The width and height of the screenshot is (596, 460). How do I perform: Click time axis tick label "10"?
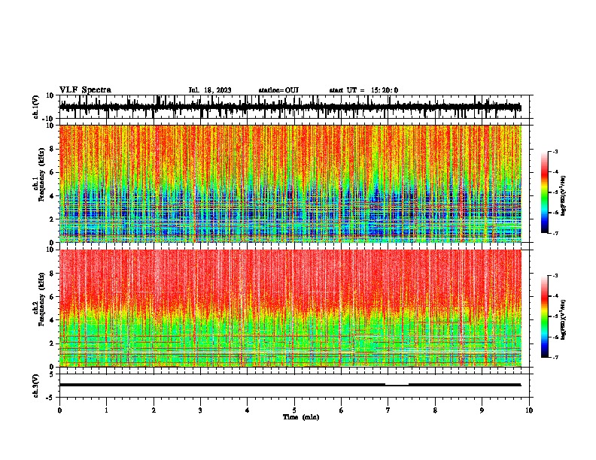529,410
